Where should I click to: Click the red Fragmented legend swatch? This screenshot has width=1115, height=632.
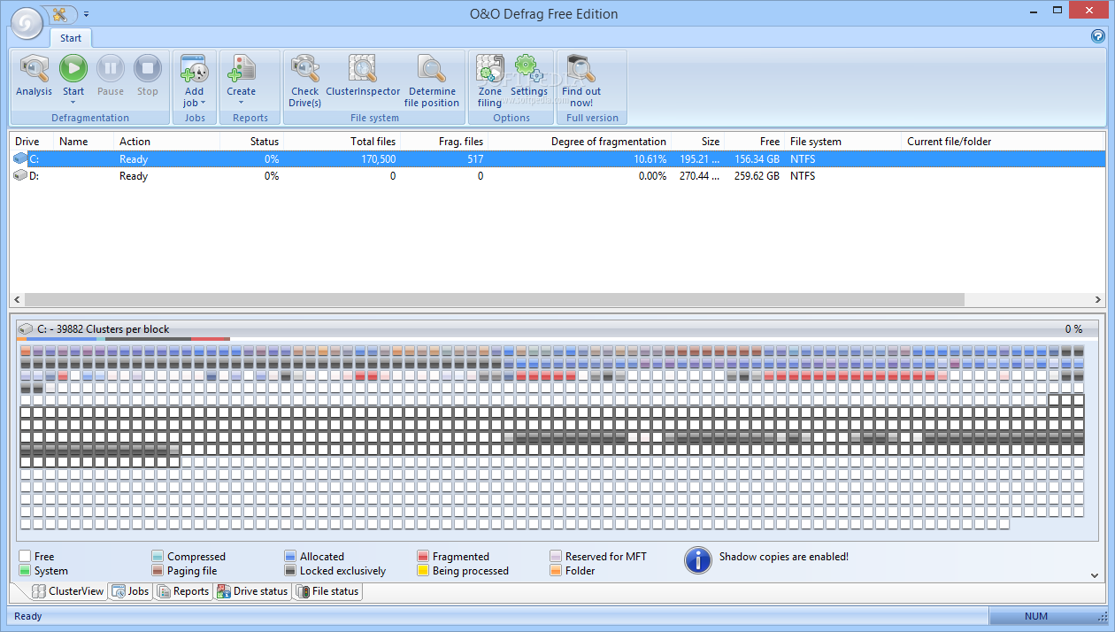click(x=424, y=557)
